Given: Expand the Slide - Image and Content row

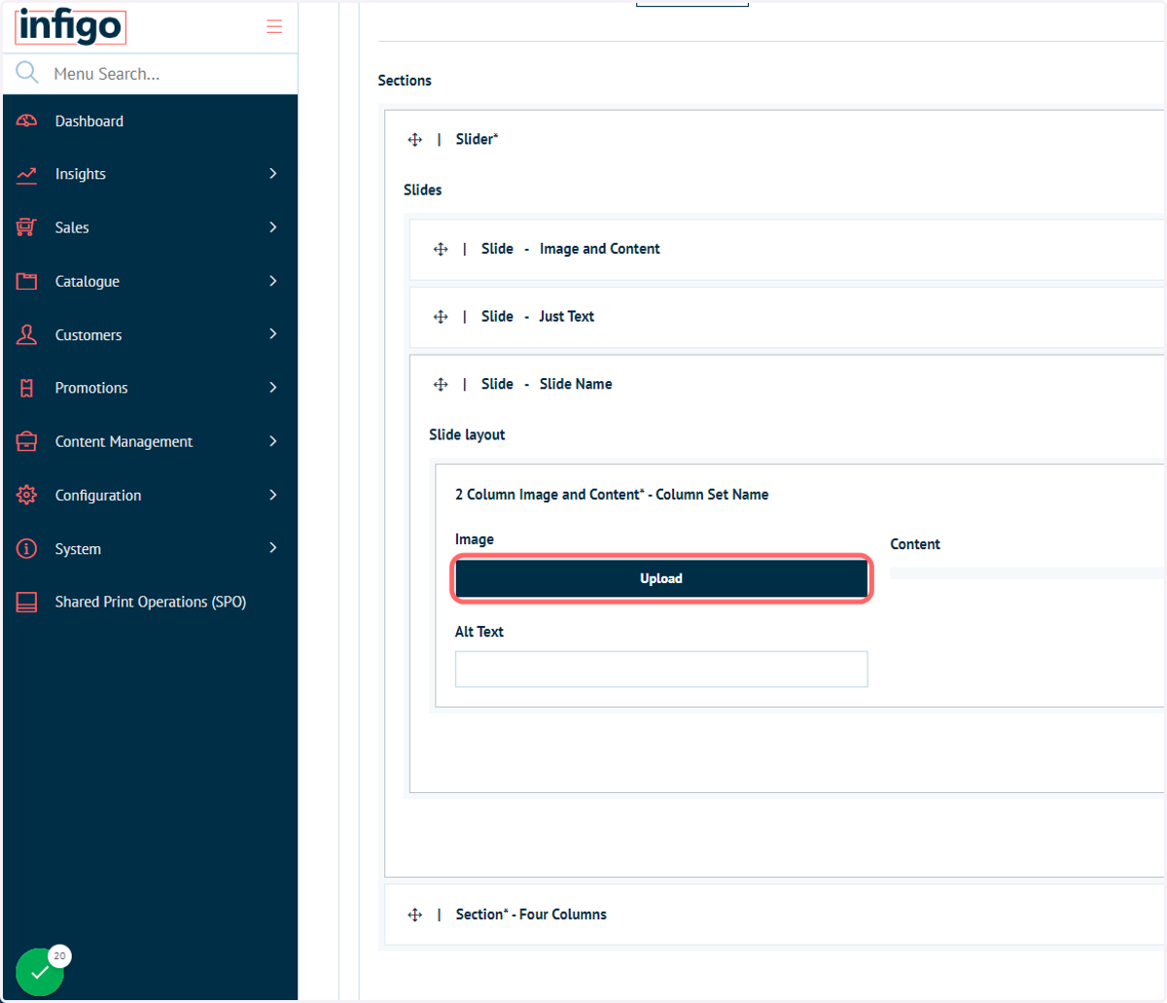Looking at the screenshot, I should [x=787, y=249].
